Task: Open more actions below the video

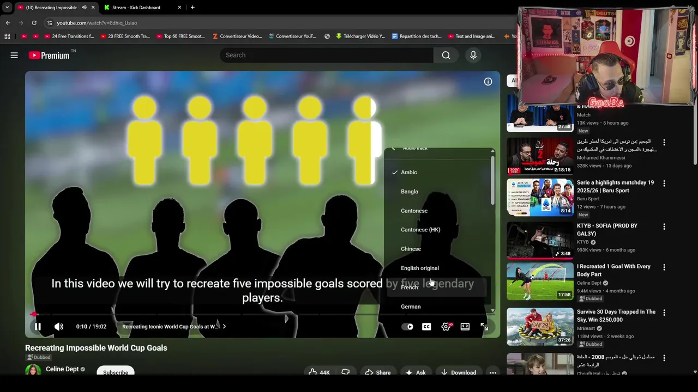Action: point(493,372)
